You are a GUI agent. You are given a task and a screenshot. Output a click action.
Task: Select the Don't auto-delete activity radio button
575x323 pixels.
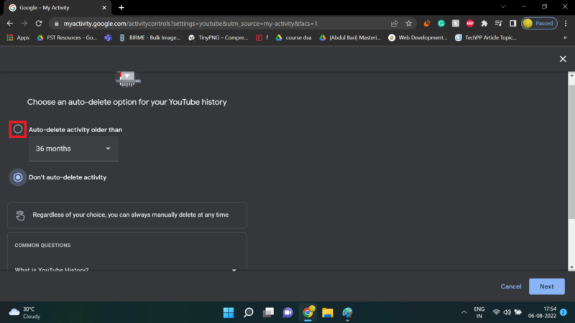(x=17, y=177)
